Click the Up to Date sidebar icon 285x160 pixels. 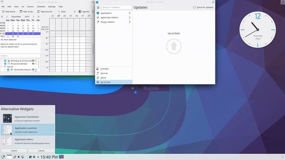pyautogui.click(x=98, y=82)
